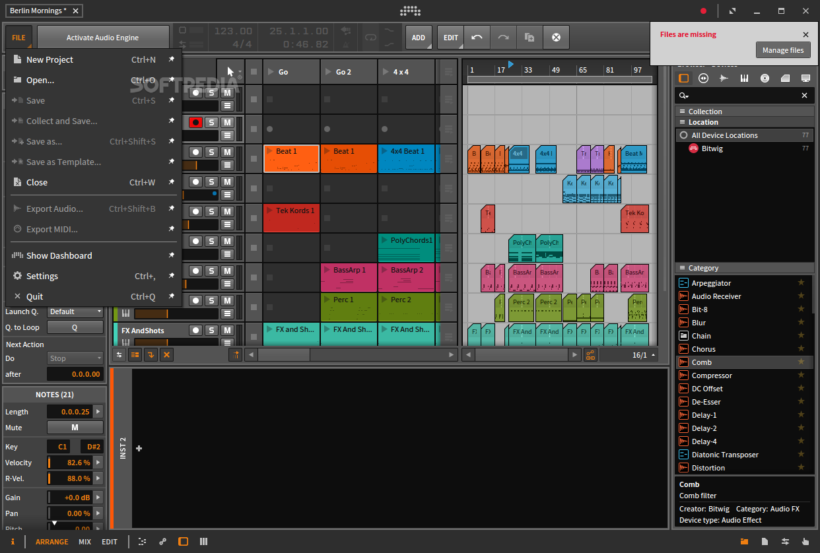Open the Next Action Stop dropdown

coord(75,358)
